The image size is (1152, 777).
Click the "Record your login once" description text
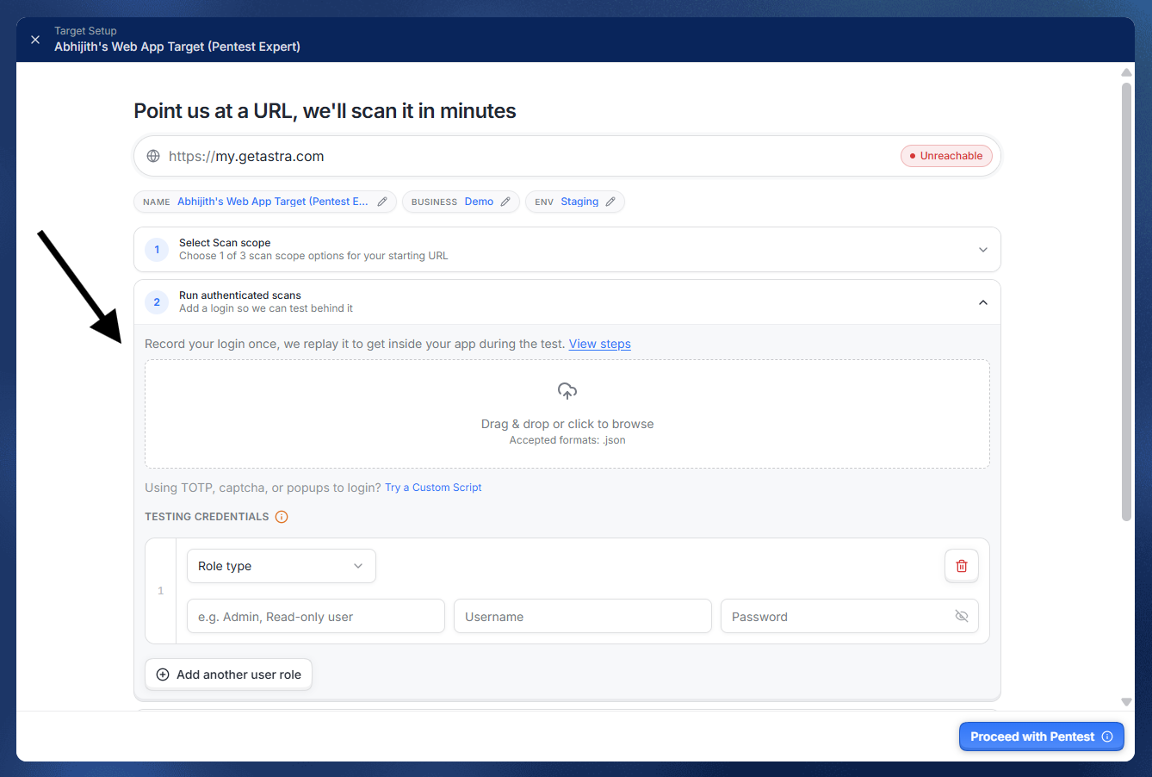[x=355, y=344]
